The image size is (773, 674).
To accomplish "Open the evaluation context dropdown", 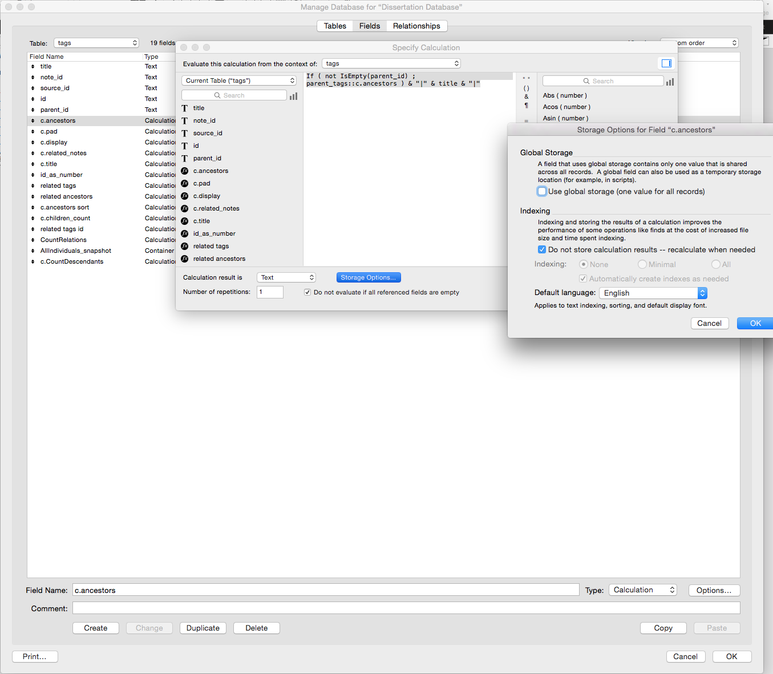I will point(391,63).
